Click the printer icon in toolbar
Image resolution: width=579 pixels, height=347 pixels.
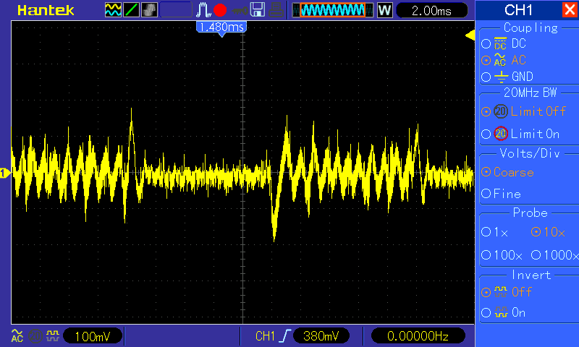point(276,10)
